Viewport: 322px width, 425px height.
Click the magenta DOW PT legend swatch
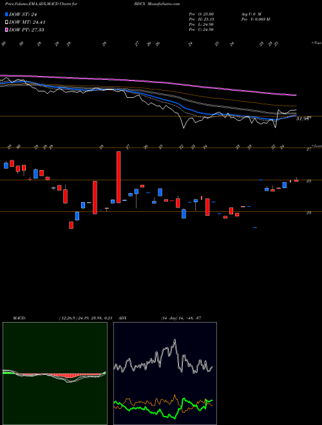(x=6, y=30)
